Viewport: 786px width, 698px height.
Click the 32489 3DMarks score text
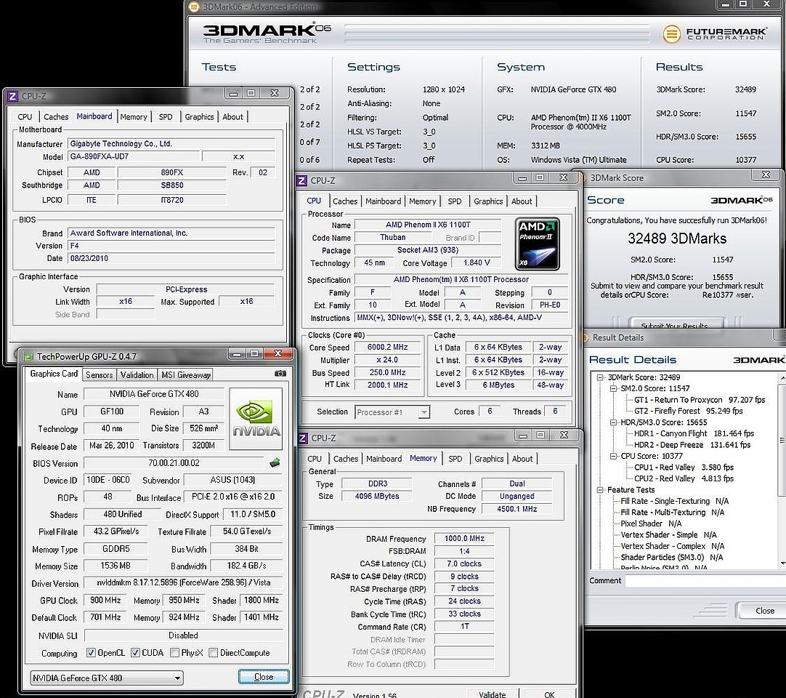point(677,238)
